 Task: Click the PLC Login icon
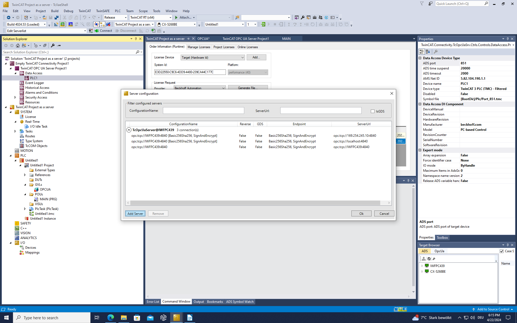pos(263,24)
